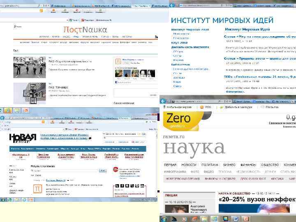The width and height of the screenshot is (296, 222).
Task: Switch to the PostNauka browser tab
Action: coord(141,6)
